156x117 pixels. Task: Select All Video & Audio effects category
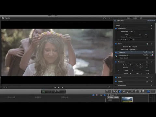113,97
